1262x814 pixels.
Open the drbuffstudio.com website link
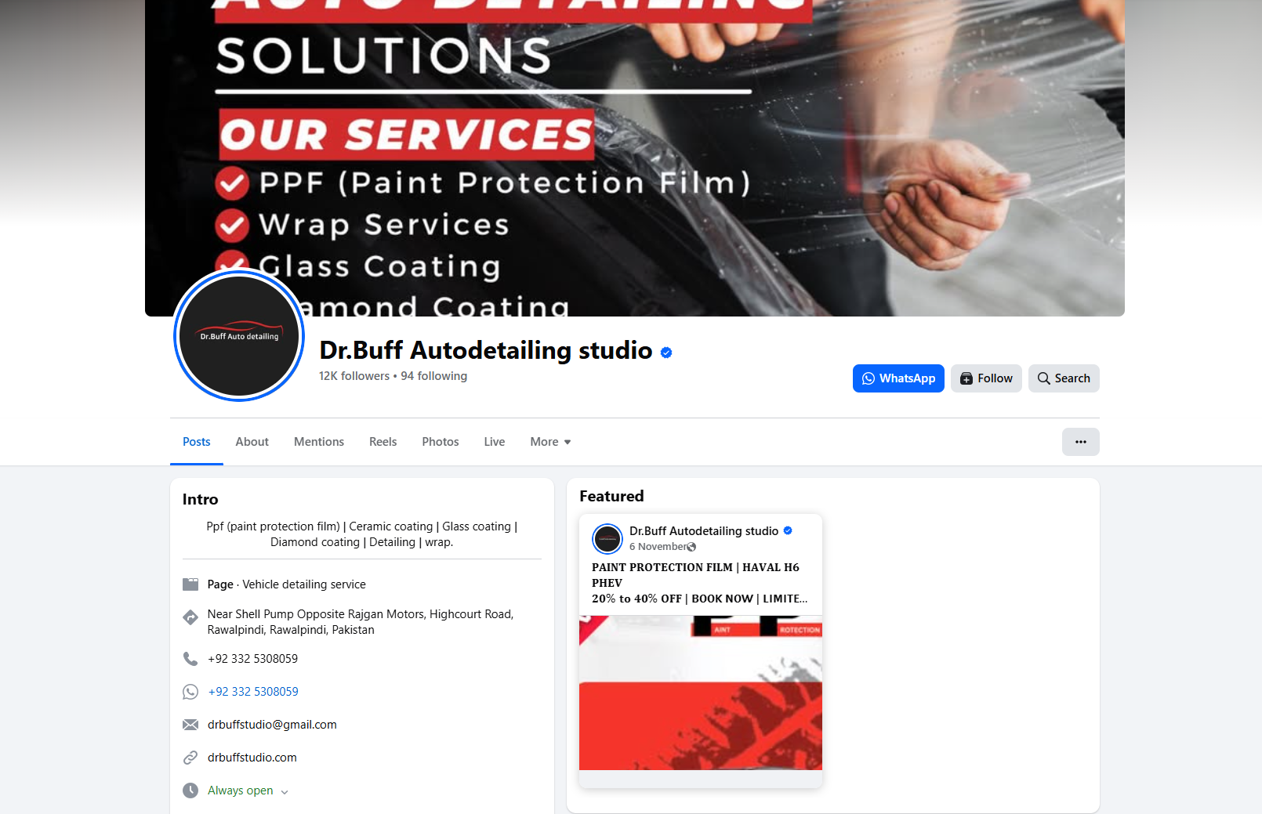coord(252,758)
